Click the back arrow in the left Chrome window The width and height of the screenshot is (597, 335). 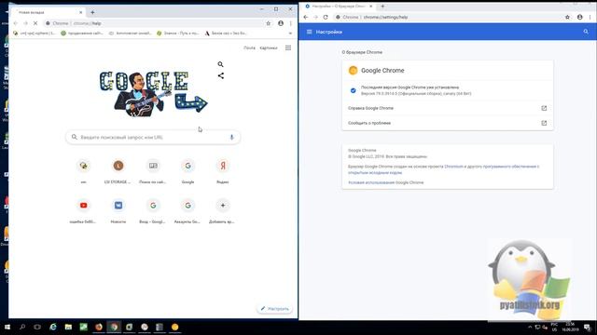click(15, 23)
